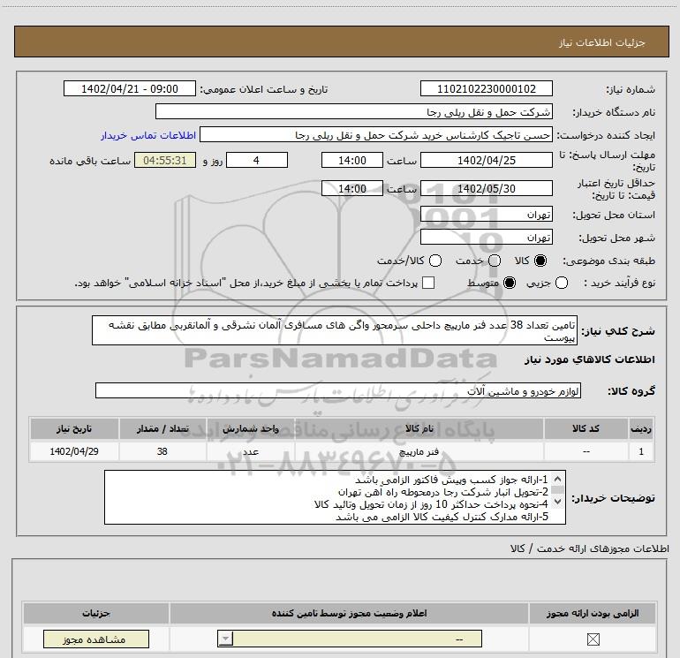Screen dimensions: 680x658
Task: Open اطلاعات تماس خریدار link
Action: click(148, 135)
